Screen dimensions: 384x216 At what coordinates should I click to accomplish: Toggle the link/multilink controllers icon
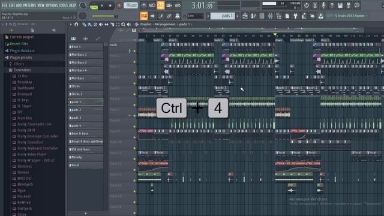(169, 16)
